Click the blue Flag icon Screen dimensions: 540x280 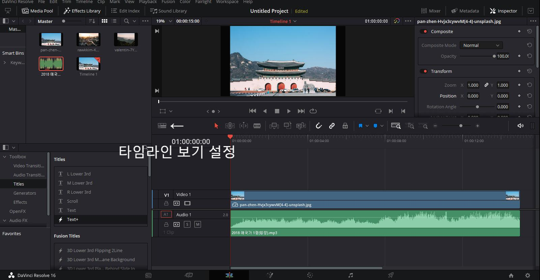click(360, 126)
